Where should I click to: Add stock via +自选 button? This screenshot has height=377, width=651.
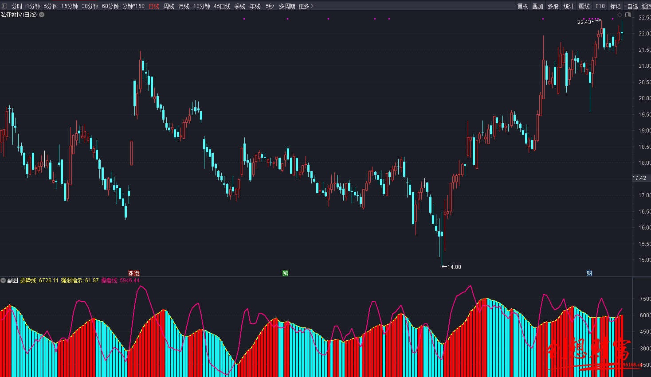pyautogui.click(x=631, y=6)
